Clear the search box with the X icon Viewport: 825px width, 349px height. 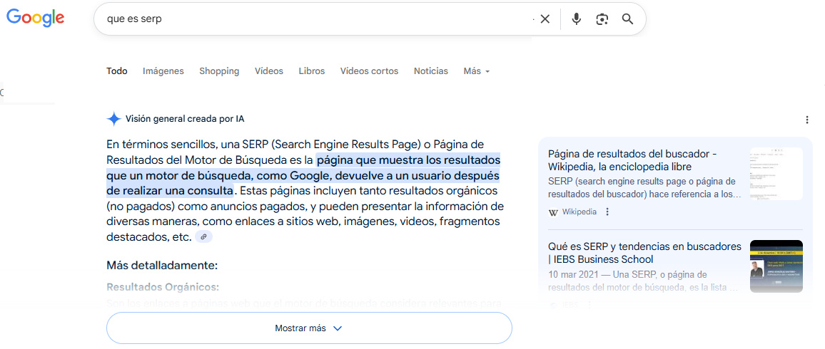(x=545, y=19)
